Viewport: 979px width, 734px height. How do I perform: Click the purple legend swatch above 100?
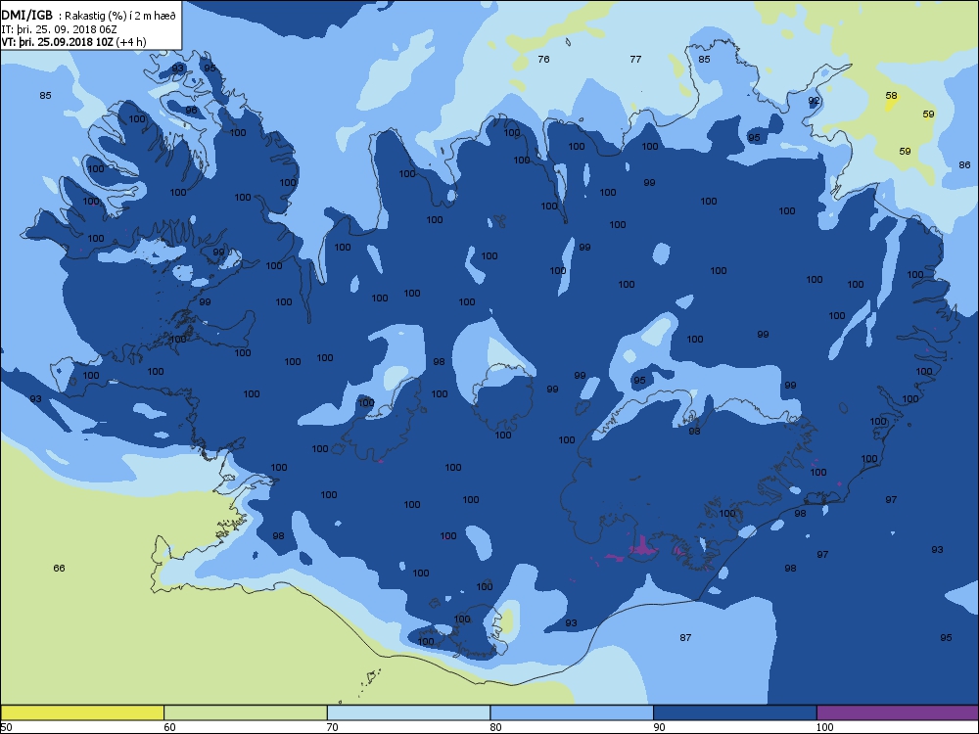pyautogui.click(x=898, y=712)
